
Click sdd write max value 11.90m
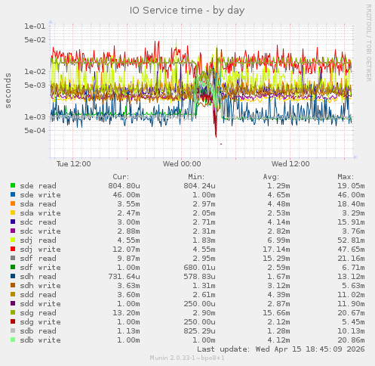click(351, 304)
